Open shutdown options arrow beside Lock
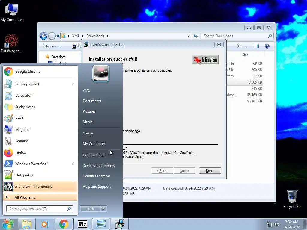This screenshot has height=230, width=307. 103,209
